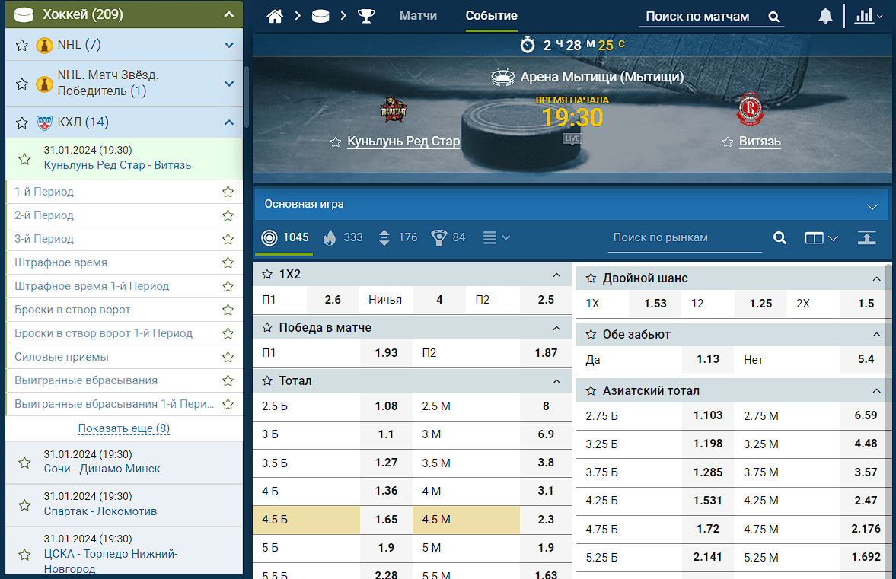Favorite 1-й Период row star
This screenshot has width=896, height=579.
(228, 192)
